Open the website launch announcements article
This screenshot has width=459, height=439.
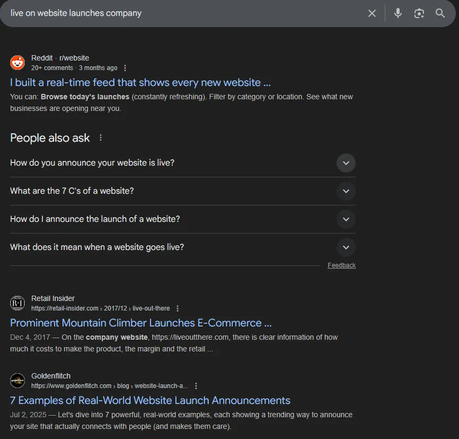pos(149,400)
